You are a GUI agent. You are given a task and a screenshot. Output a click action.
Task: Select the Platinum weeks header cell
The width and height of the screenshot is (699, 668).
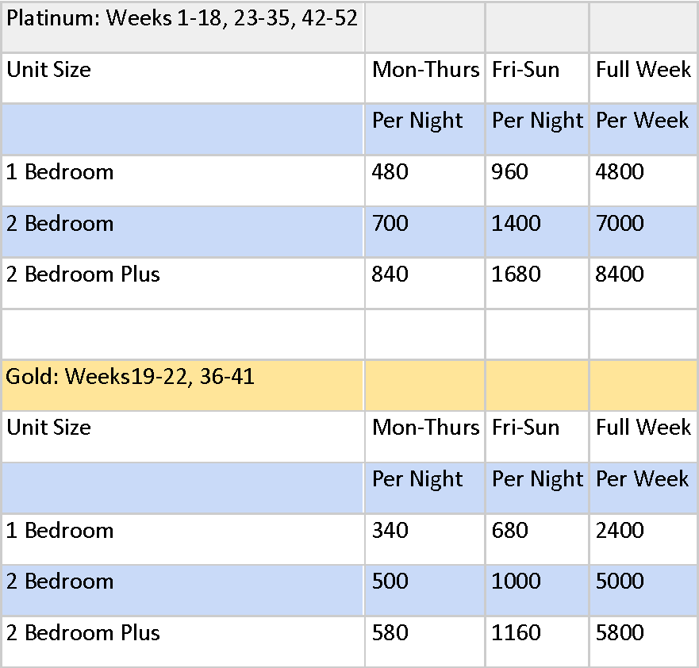pyautogui.click(x=182, y=27)
